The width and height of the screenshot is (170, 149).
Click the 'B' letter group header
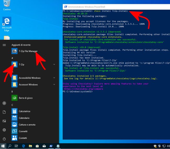(x=12, y=91)
